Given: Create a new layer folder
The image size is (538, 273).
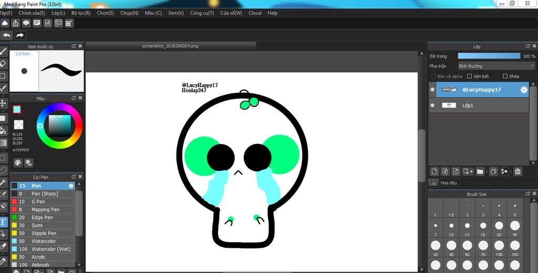Looking at the screenshot, I should [480, 171].
